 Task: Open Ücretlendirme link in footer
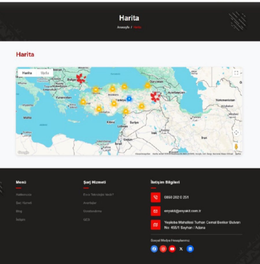(92, 211)
